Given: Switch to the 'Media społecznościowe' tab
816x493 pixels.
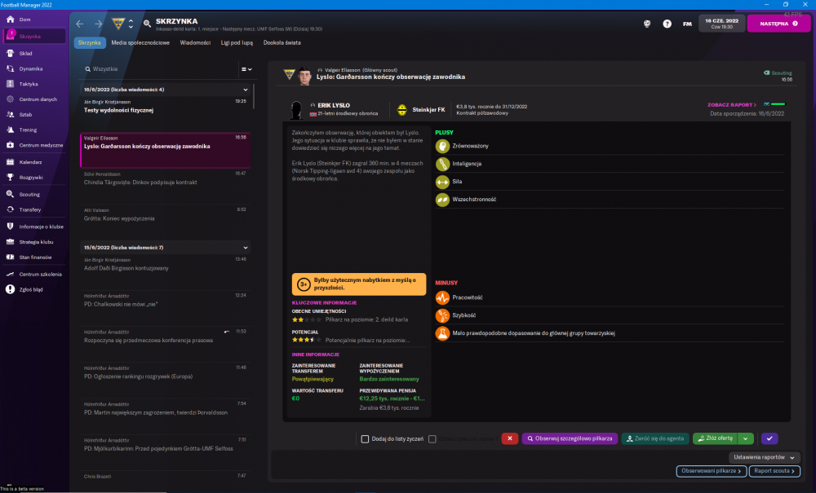Looking at the screenshot, I should [140, 42].
